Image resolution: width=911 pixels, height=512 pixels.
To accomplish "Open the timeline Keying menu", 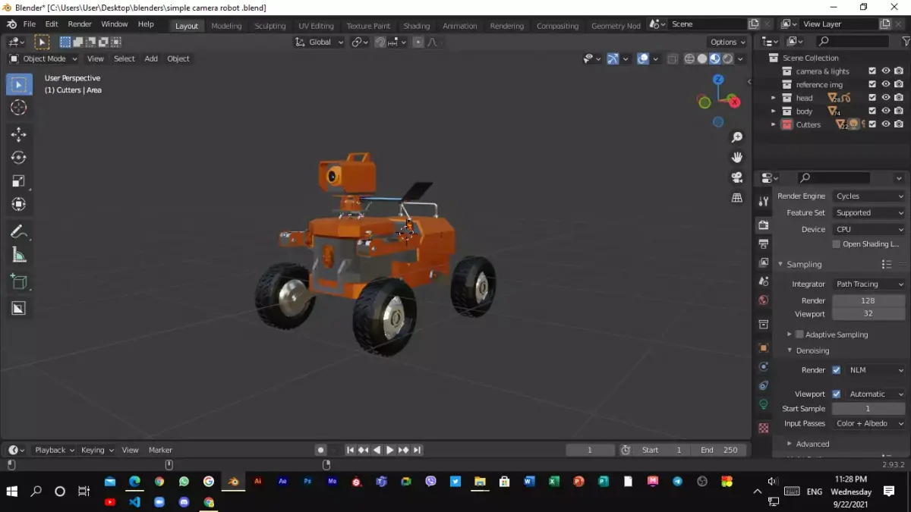I will (96, 450).
